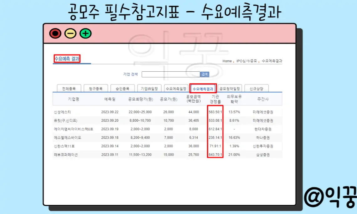Screen dimensions: 357x214
Task: Open the 수요예측일정 tab
Action: click(177, 88)
